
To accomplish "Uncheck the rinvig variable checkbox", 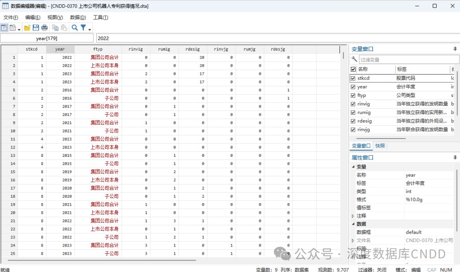I will click(353, 104).
